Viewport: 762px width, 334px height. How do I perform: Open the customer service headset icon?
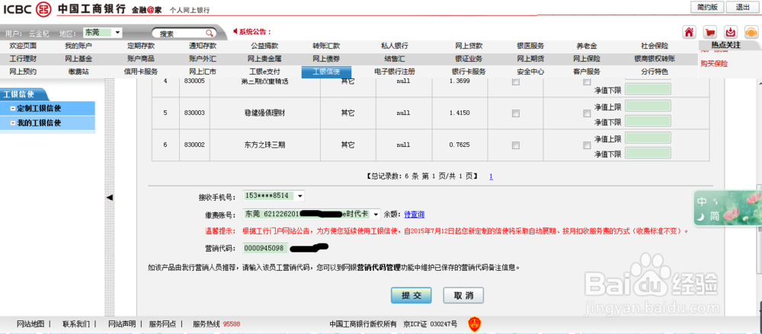point(751,32)
